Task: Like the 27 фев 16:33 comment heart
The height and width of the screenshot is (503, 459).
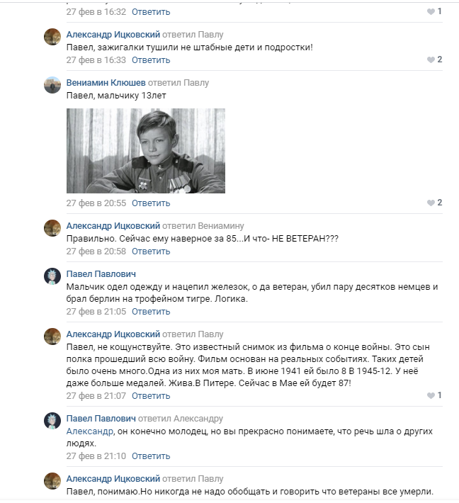Action: pyautogui.click(x=431, y=60)
